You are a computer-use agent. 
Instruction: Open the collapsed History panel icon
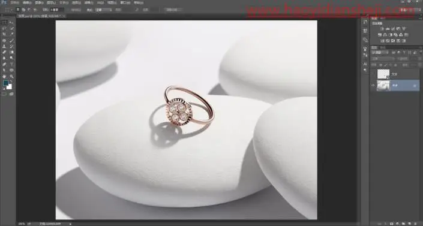(x=365, y=22)
